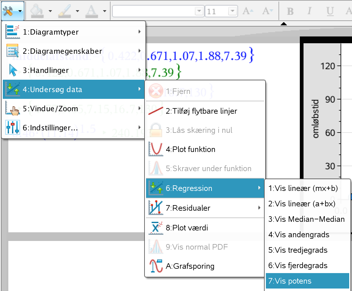Click the omløbstid axis label
The height and width of the screenshot is (291, 352).
coord(315,119)
